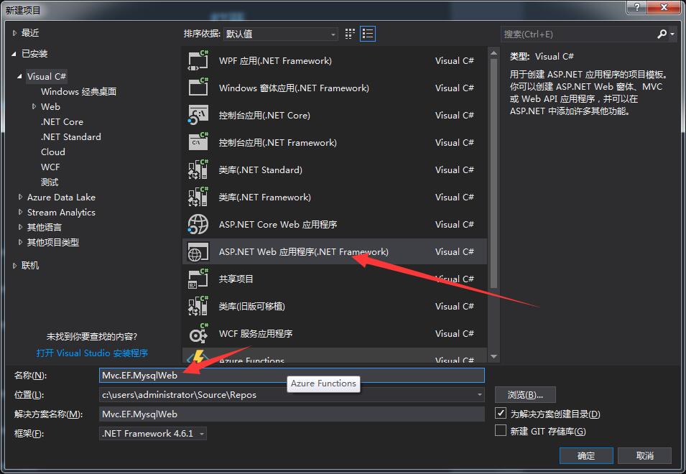Select the .NET Core category
This screenshot has height=474, width=686.
coord(62,121)
